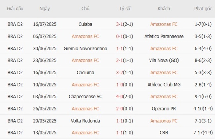215x140 pixels.
Task: Open the 4-0(2-0) match score
Action: (124, 97)
